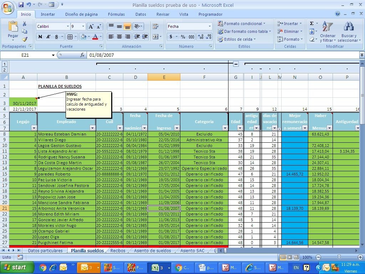The width and height of the screenshot is (365, 274).
Task: Apply percent style
Action: click(x=183, y=37)
